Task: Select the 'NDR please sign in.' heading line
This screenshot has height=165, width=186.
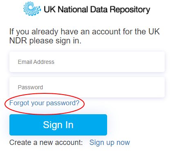Action: coord(45,41)
